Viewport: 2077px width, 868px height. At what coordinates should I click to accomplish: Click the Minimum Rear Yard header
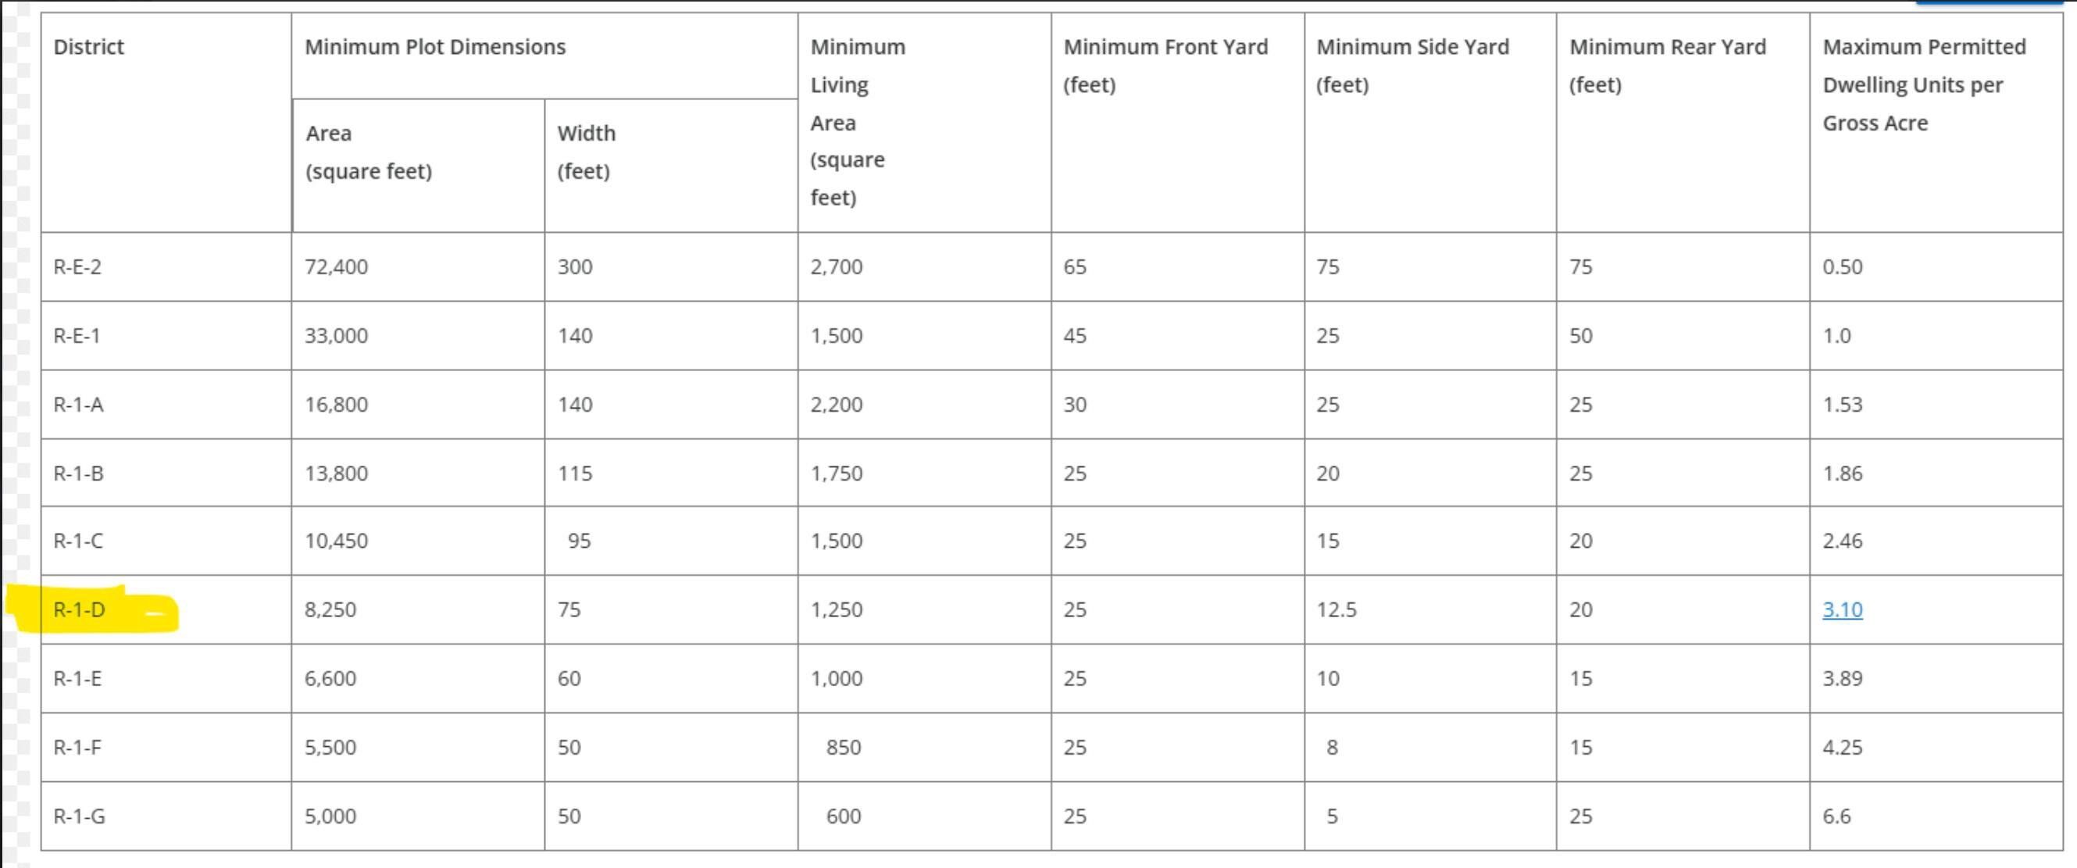pos(1668,66)
